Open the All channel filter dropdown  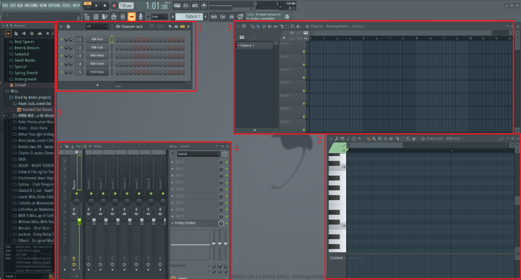(97, 27)
